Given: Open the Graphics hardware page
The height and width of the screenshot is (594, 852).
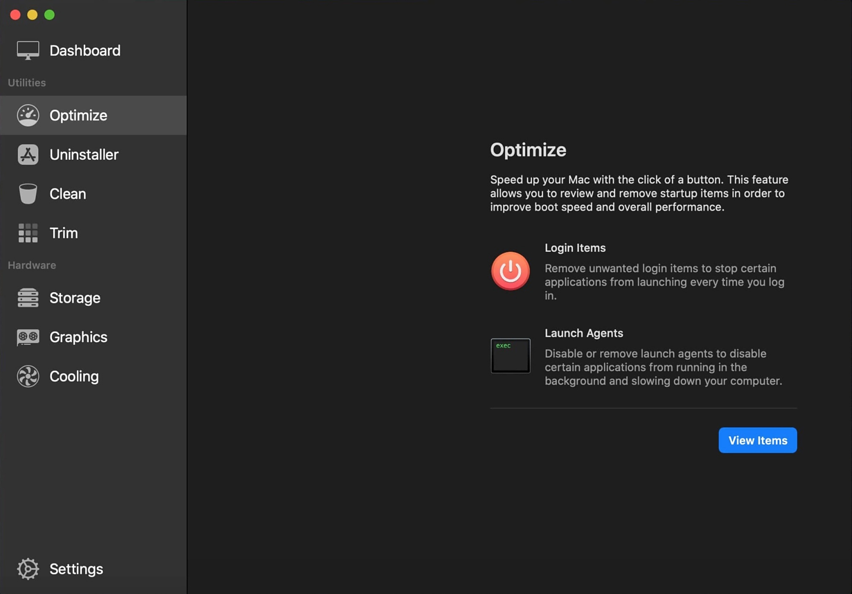Looking at the screenshot, I should [x=93, y=337].
